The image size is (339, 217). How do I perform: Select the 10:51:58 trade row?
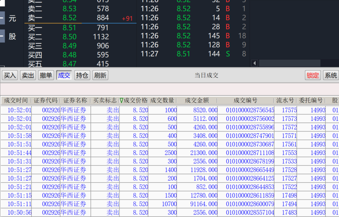[169, 136]
